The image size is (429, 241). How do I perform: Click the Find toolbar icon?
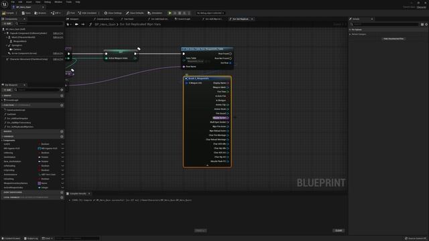pyautogui.click(x=70, y=13)
